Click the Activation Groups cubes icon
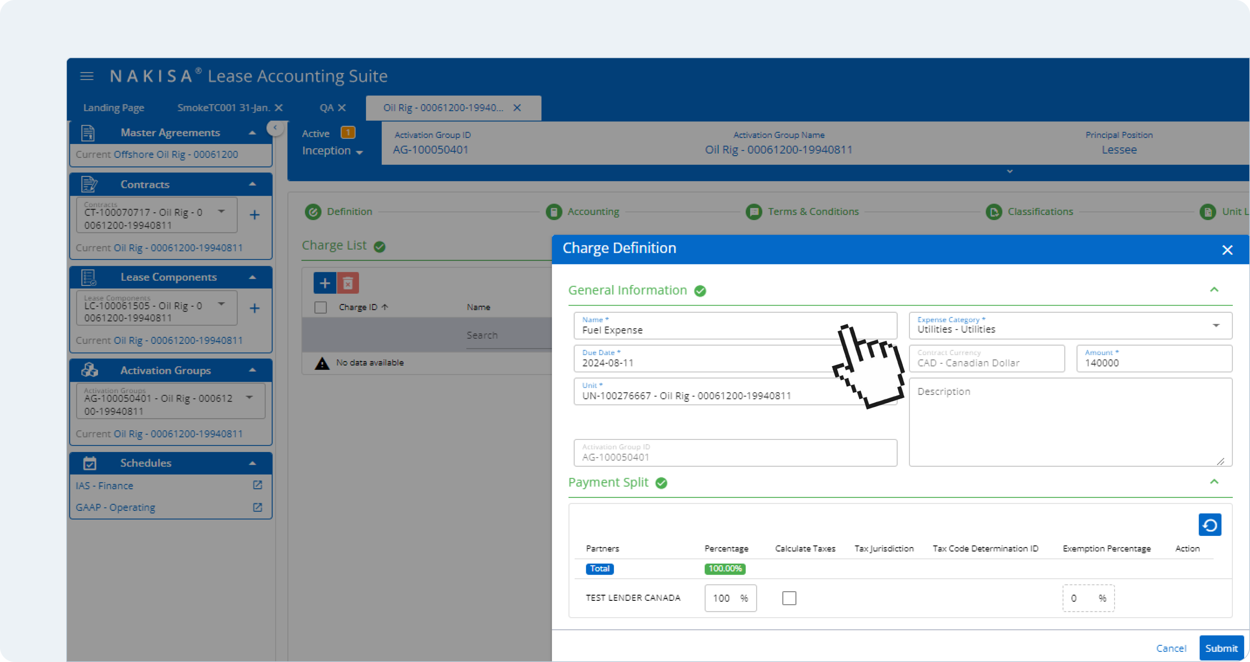The image size is (1250, 662). point(89,370)
